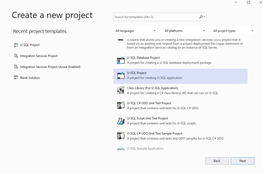Click the U-SQL Script Unit Test Project flask icon
This screenshot has height=174, width=263.
coord(121,121)
